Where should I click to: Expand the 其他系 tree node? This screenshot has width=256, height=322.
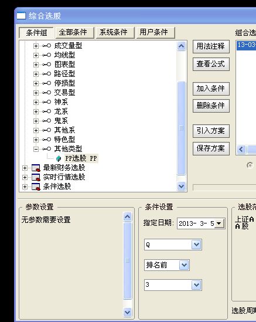(36, 130)
